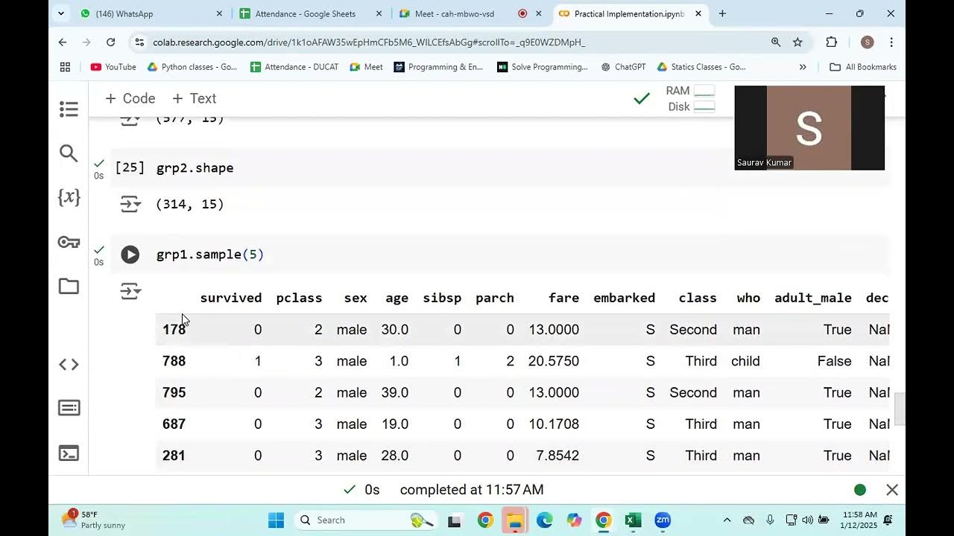Open the Chrome profile avatar
This screenshot has width=954, height=536.
click(867, 42)
